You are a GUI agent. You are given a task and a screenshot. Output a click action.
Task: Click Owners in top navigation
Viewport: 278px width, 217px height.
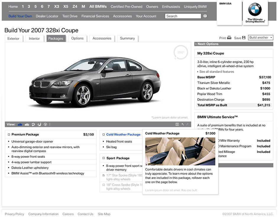[x=152, y=7]
